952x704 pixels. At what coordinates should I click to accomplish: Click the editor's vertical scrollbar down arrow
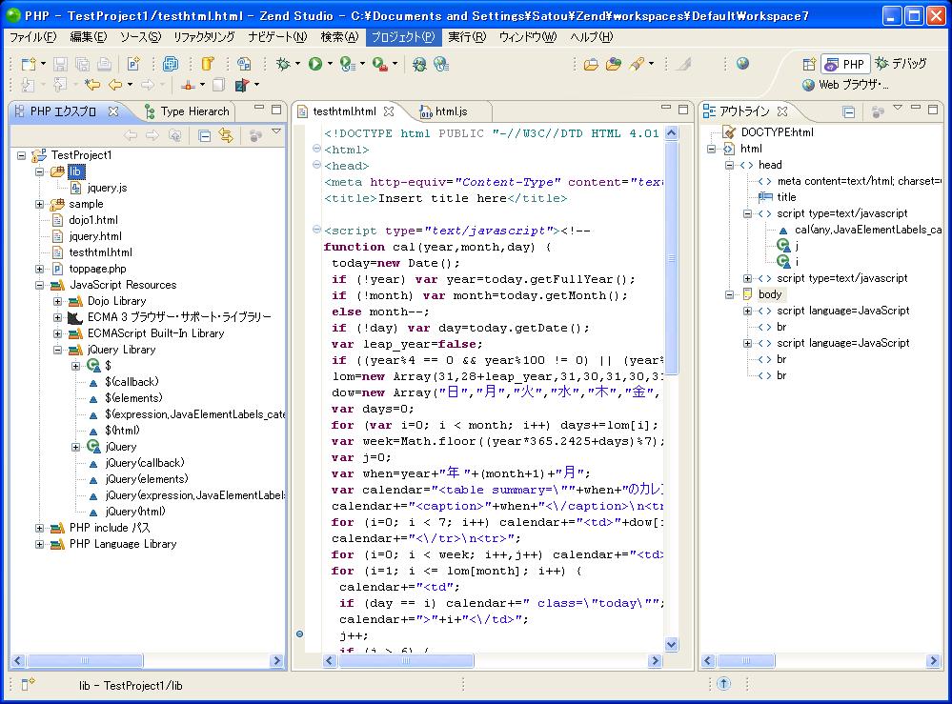coord(671,645)
